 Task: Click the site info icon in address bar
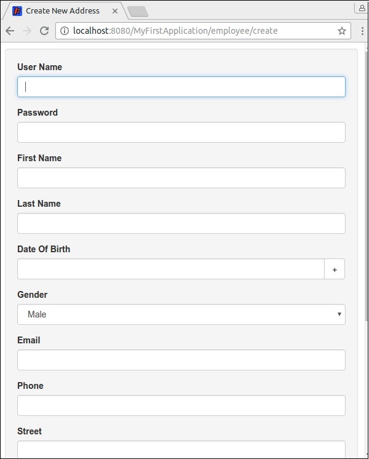point(64,31)
